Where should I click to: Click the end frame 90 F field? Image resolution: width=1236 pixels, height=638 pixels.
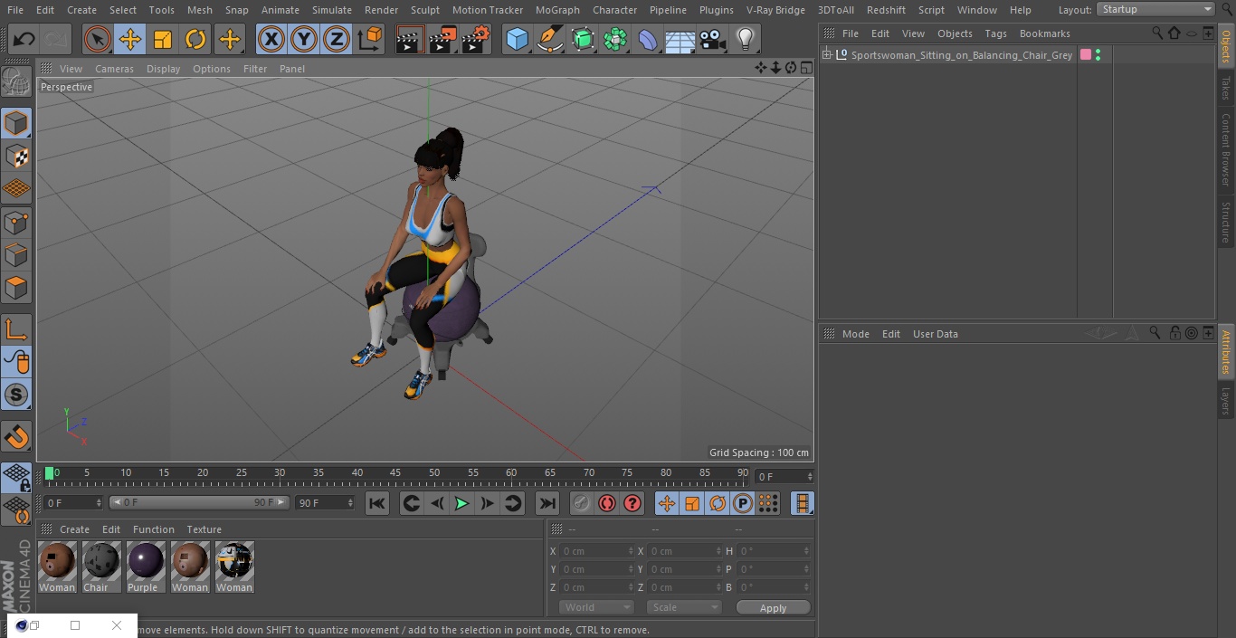(x=325, y=503)
